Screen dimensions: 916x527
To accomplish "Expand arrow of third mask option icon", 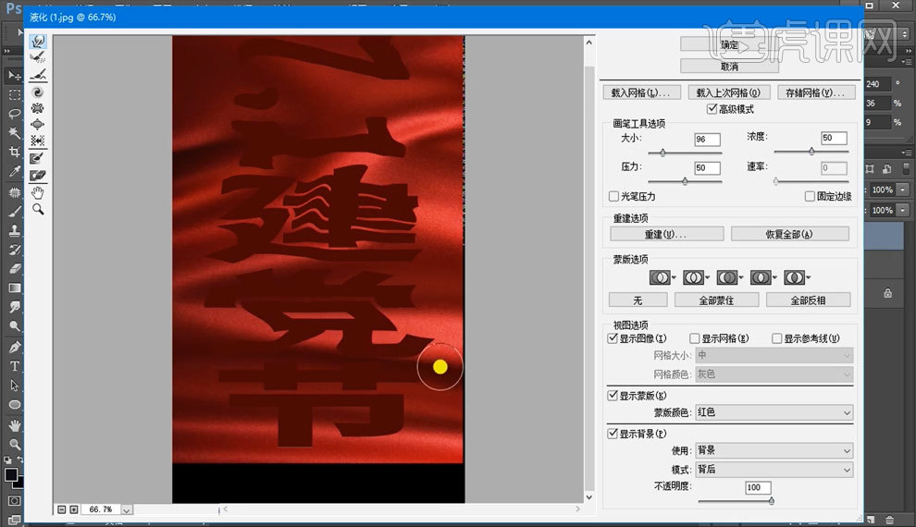I will click(x=741, y=277).
